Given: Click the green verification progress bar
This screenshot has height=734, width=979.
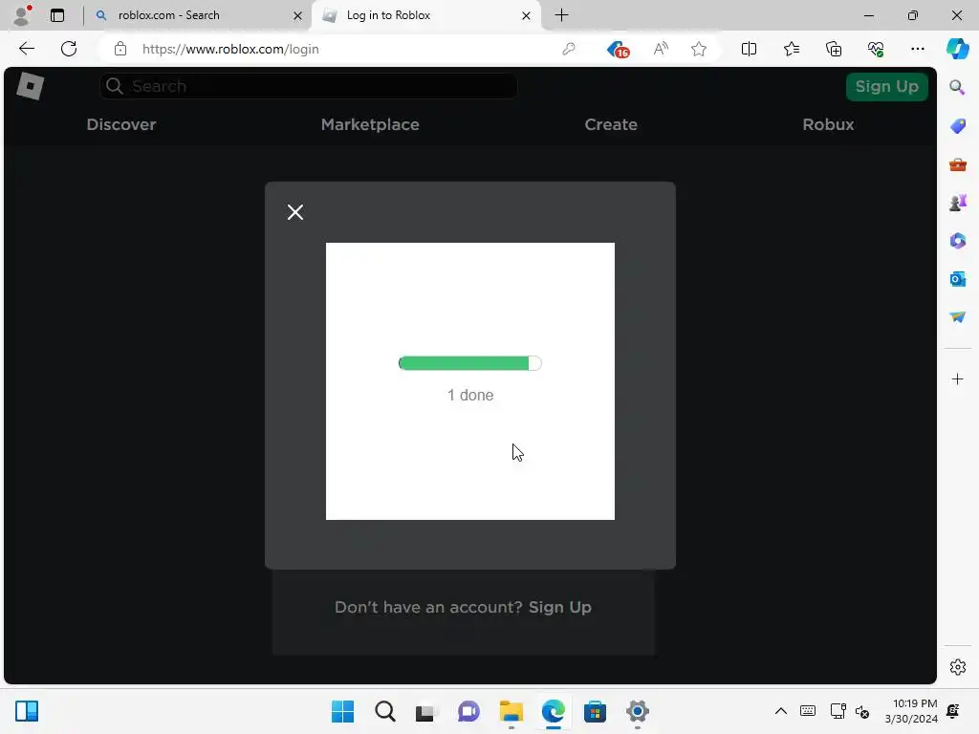Looking at the screenshot, I should [469, 363].
